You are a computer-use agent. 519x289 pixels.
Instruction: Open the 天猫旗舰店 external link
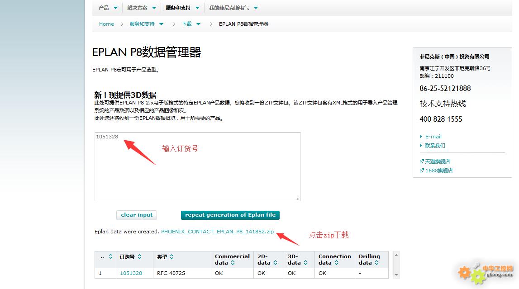[x=437, y=161]
